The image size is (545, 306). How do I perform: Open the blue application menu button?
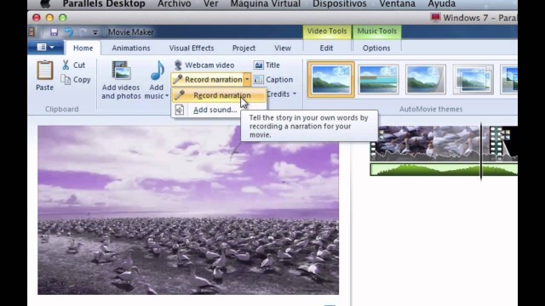click(x=45, y=48)
